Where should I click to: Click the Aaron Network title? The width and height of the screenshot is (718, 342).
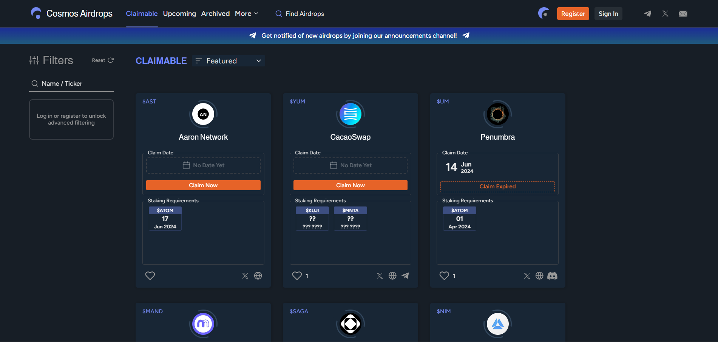click(203, 137)
